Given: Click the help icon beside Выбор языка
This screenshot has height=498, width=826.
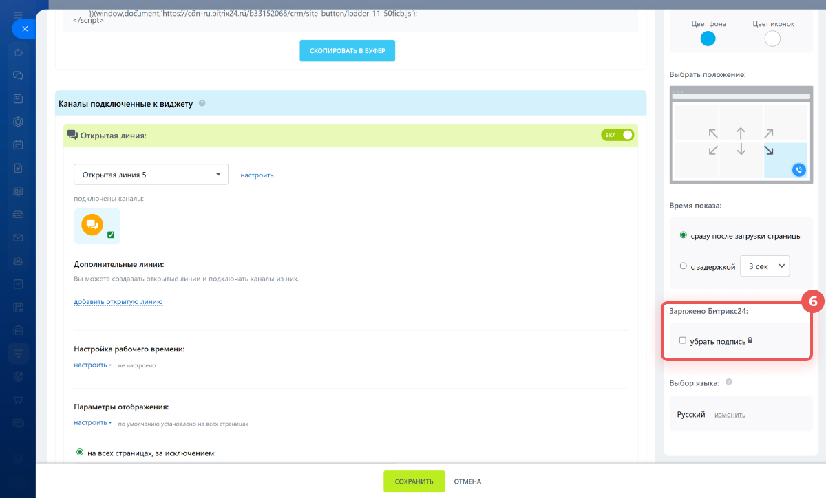Looking at the screenshot, I should tap(728, 382).
